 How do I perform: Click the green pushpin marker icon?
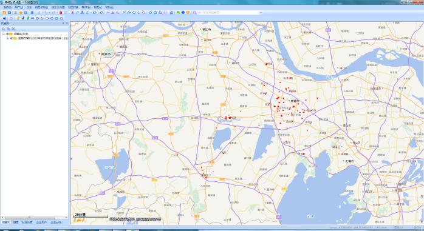pos(27,18)
